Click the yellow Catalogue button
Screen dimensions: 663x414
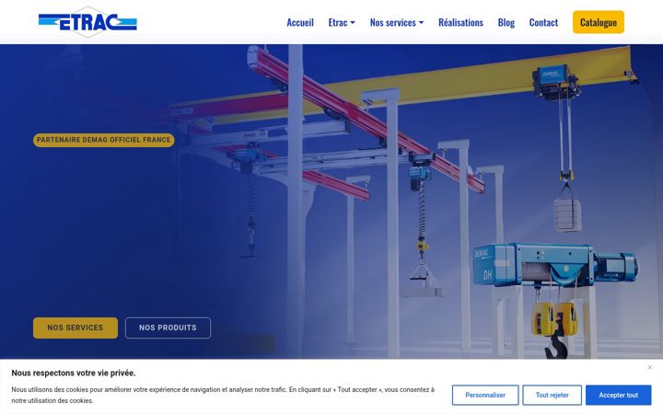(599, 22)
